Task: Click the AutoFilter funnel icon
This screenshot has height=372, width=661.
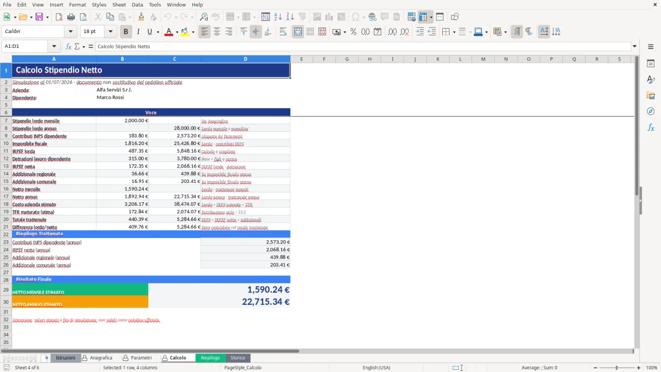Action: 302,17
